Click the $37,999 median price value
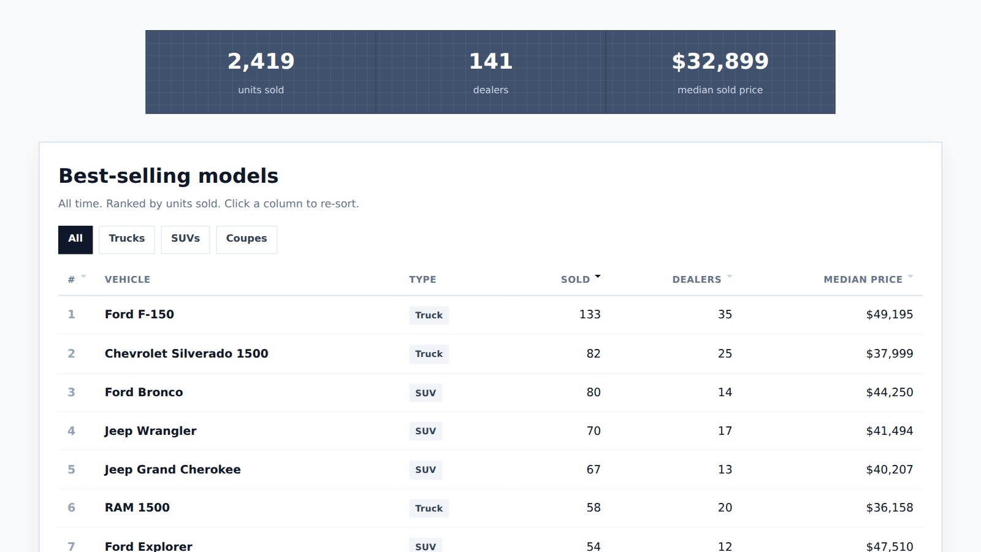 pyautogui.click(x=890, y=353)
